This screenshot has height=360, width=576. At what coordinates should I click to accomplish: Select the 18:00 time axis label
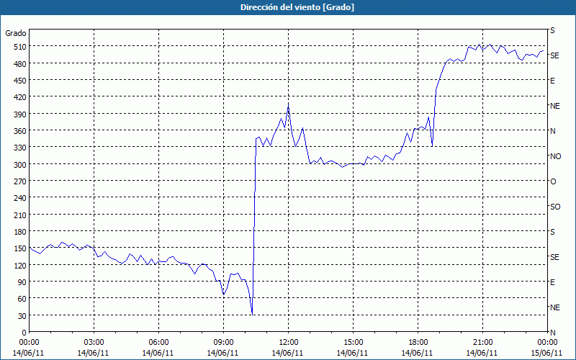click(418, 343)
